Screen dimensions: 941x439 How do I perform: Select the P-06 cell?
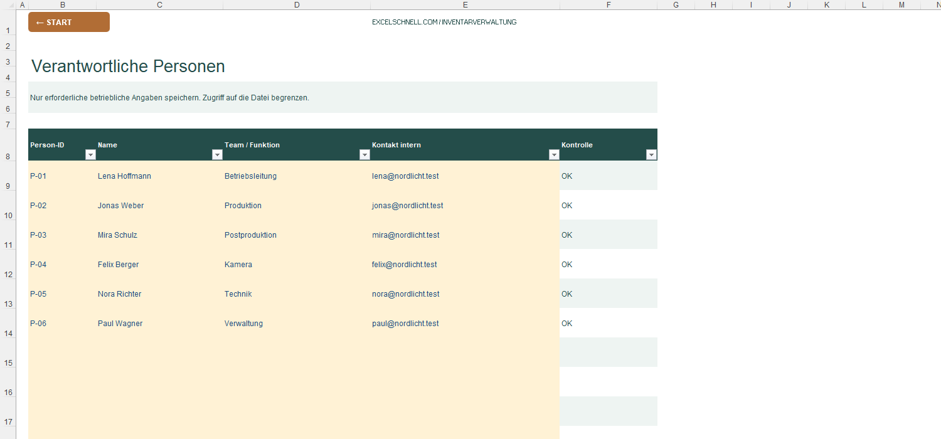[62, 323]
